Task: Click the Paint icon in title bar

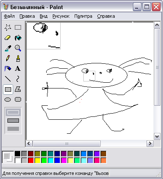Action: point(6,7)
